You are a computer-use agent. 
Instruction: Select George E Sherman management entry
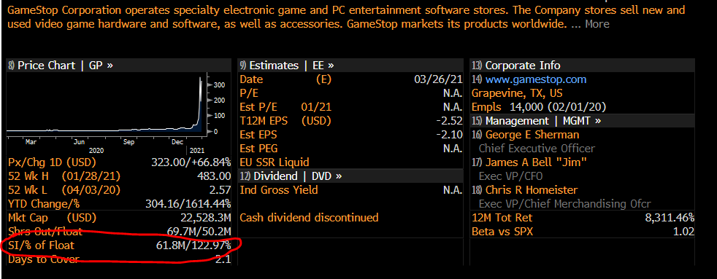tap(532, 135)
